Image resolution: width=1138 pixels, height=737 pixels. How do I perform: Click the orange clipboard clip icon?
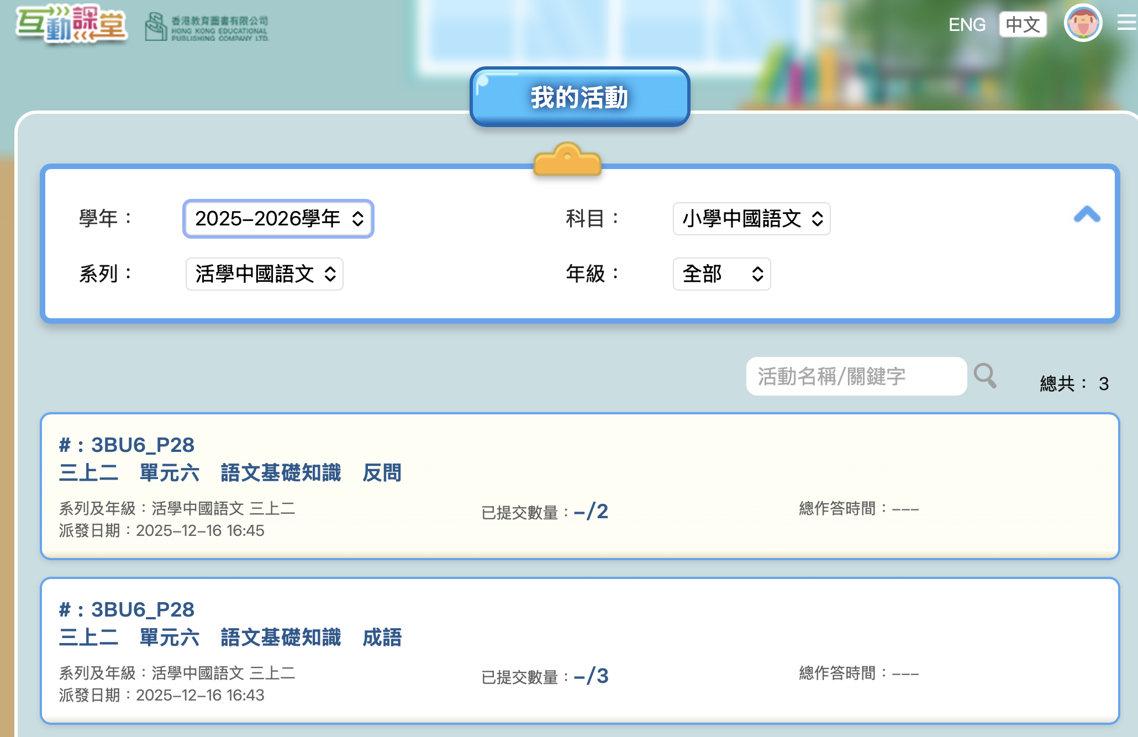click(567, 160)
